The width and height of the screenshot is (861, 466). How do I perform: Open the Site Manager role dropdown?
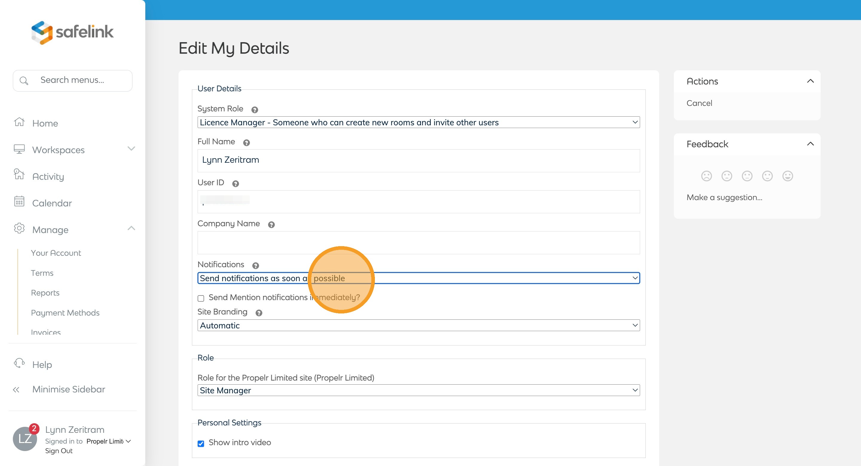[418, 390]
